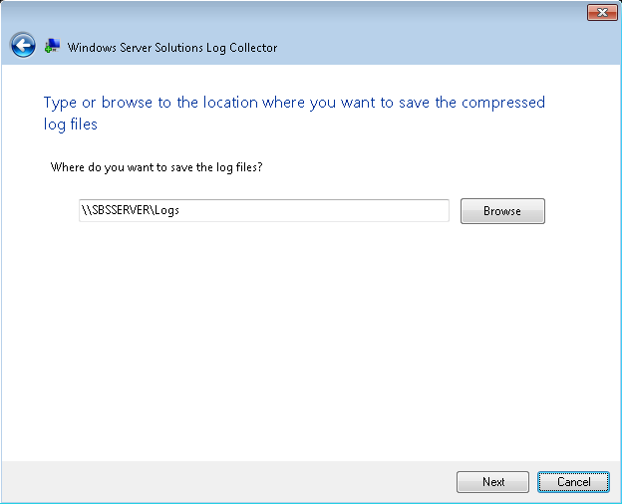Click the word "Collector" in the window title
Image resolution: width=622 pixels, height=504 pixels.
[253, 48]
